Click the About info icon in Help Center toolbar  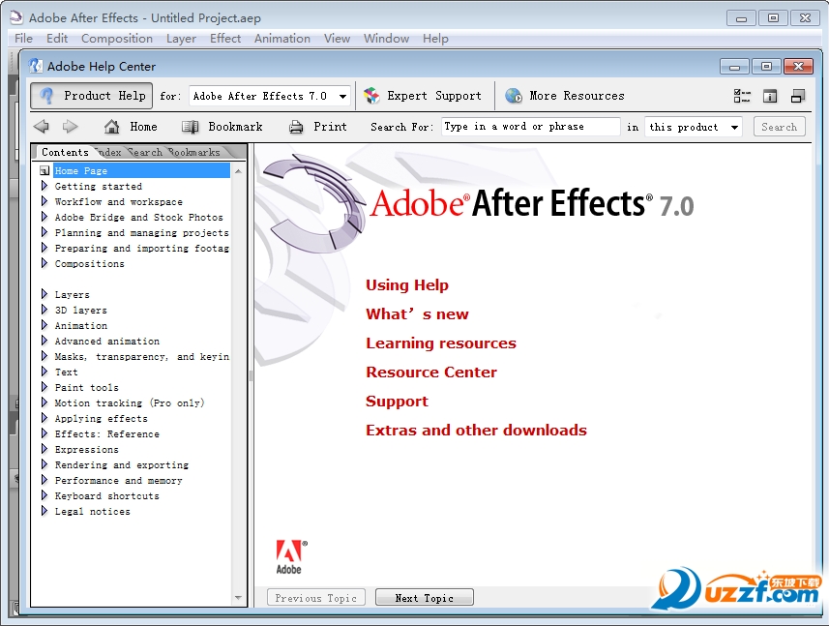pyautogui.click(x=770, y=96)
